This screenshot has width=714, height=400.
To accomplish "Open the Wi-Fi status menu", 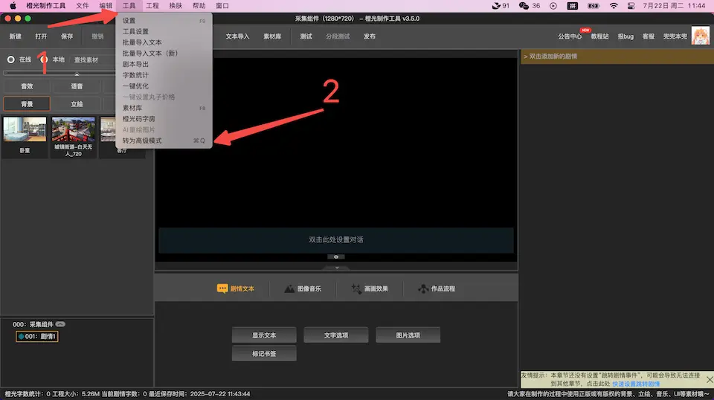I will coord(614,6).
